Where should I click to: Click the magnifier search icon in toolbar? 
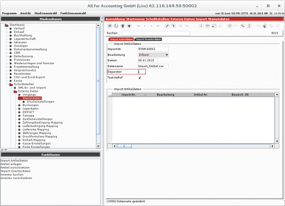point(243,26)
